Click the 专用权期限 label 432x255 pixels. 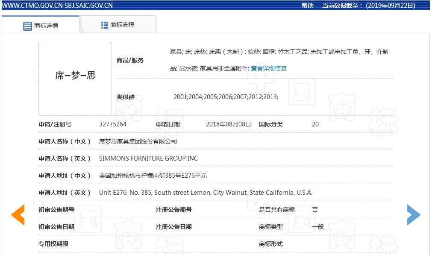53,244
